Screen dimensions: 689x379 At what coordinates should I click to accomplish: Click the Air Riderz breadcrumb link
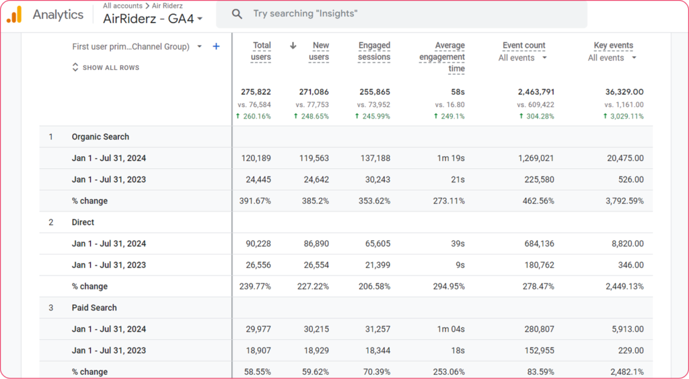[x=168, y=6]
